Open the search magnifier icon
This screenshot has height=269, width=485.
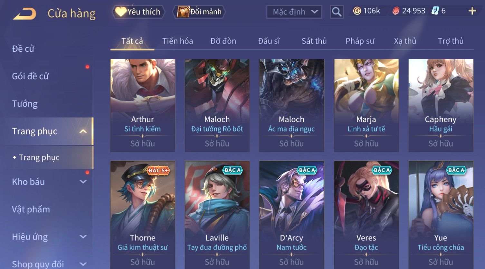pyautogui.click(x=337, y=12)
